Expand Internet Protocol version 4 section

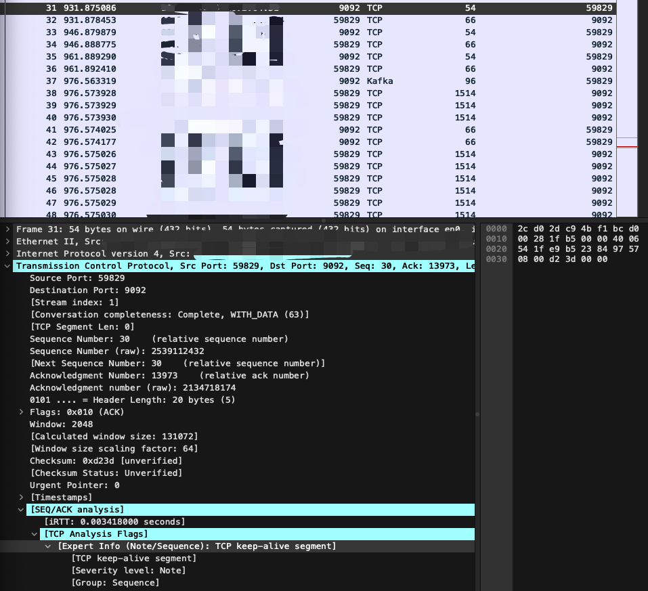coord(7,253)
